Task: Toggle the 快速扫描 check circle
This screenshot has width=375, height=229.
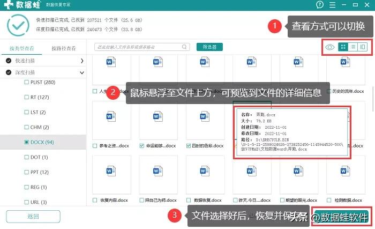Action: click(x=9, y=61)
